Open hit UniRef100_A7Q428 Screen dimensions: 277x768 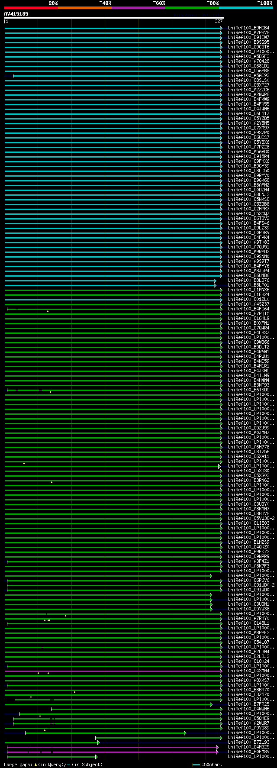pyautogui.click(x=248, y=61)
